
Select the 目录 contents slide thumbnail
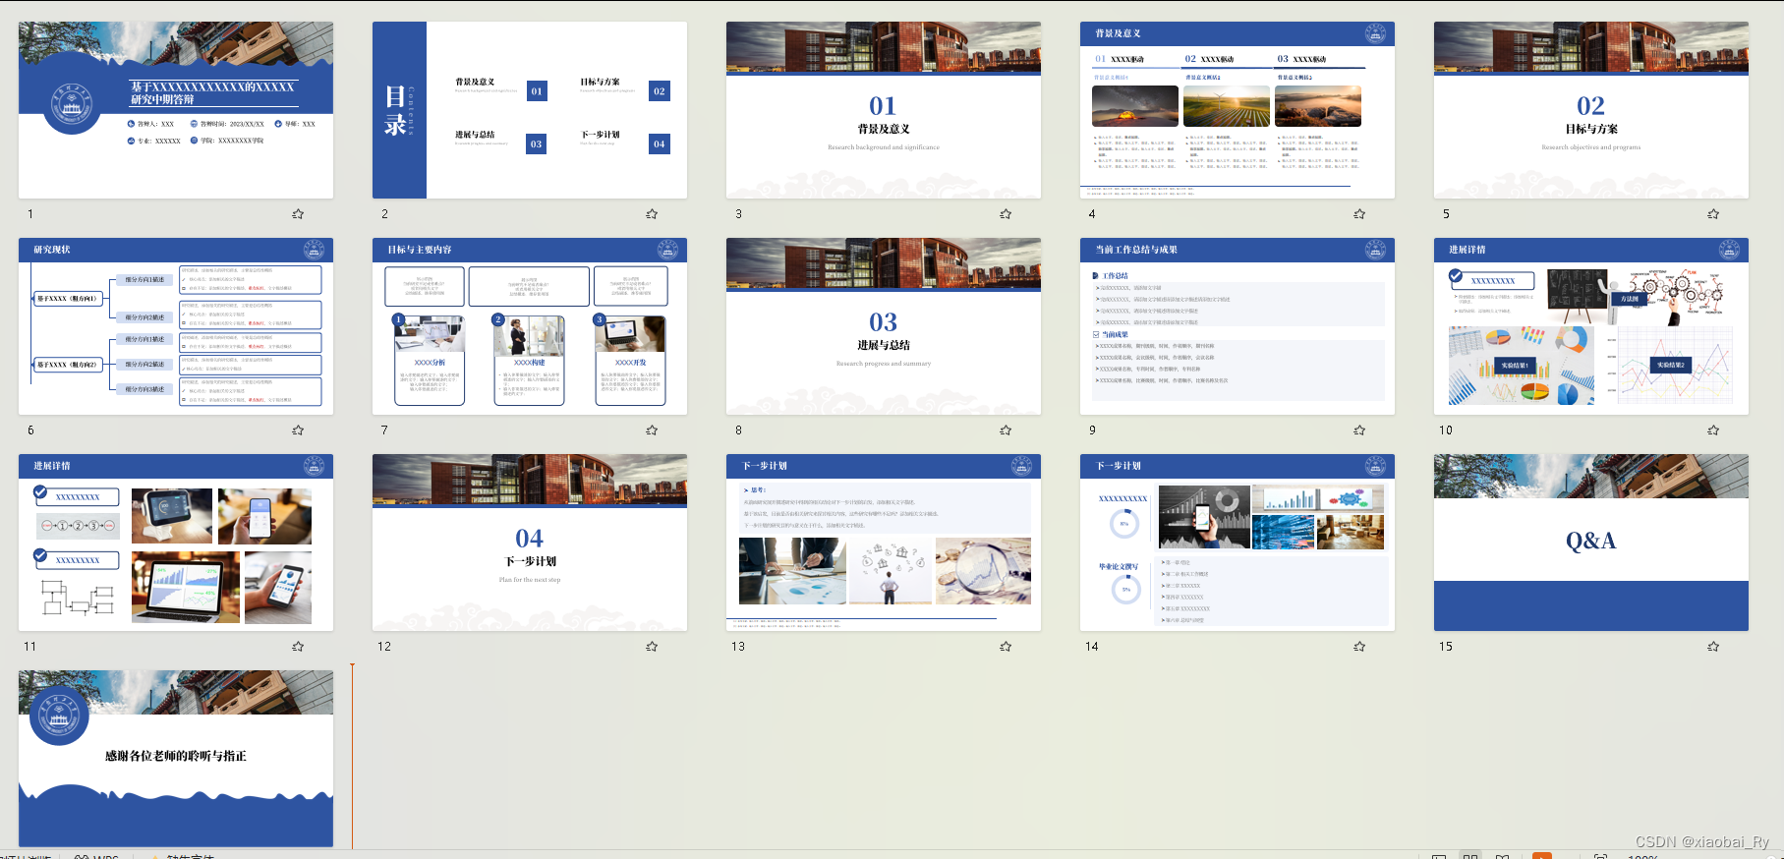530,110
